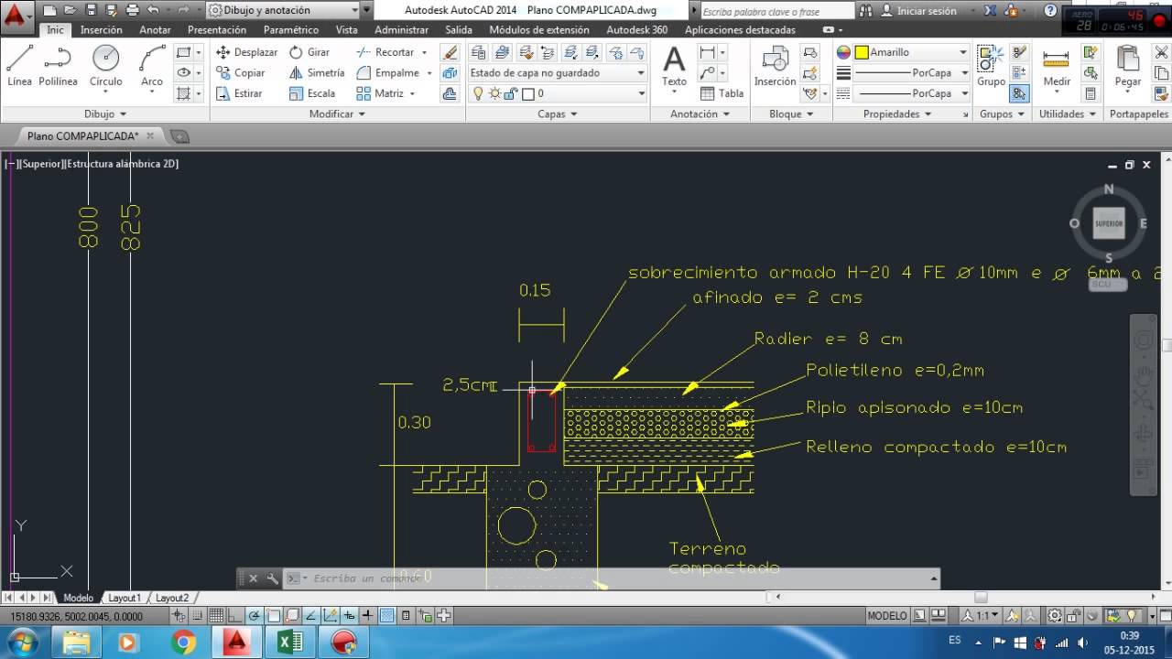Screen dimensions: 1172x659
Task: Open the Vista ribbon tab
Action: pos(346,30)
